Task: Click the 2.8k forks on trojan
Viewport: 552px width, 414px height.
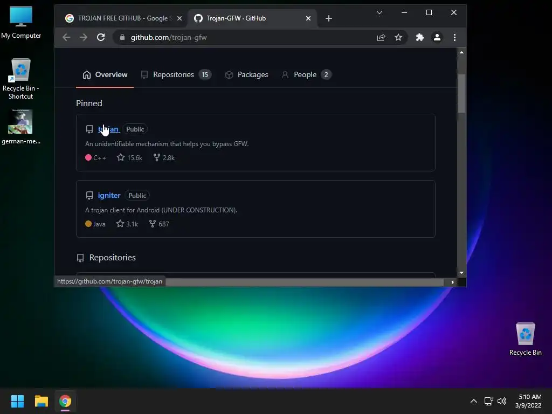Action: click(x=164, y=158)
